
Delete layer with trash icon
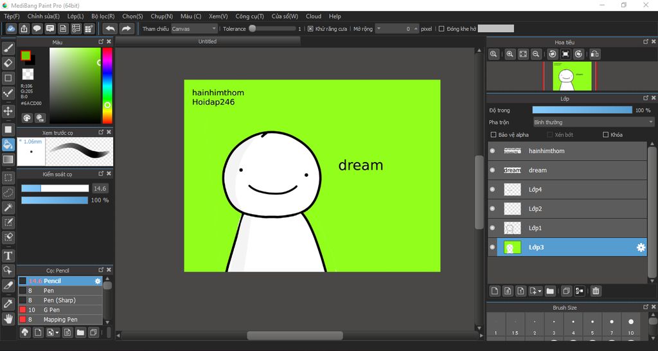(596, 291)
